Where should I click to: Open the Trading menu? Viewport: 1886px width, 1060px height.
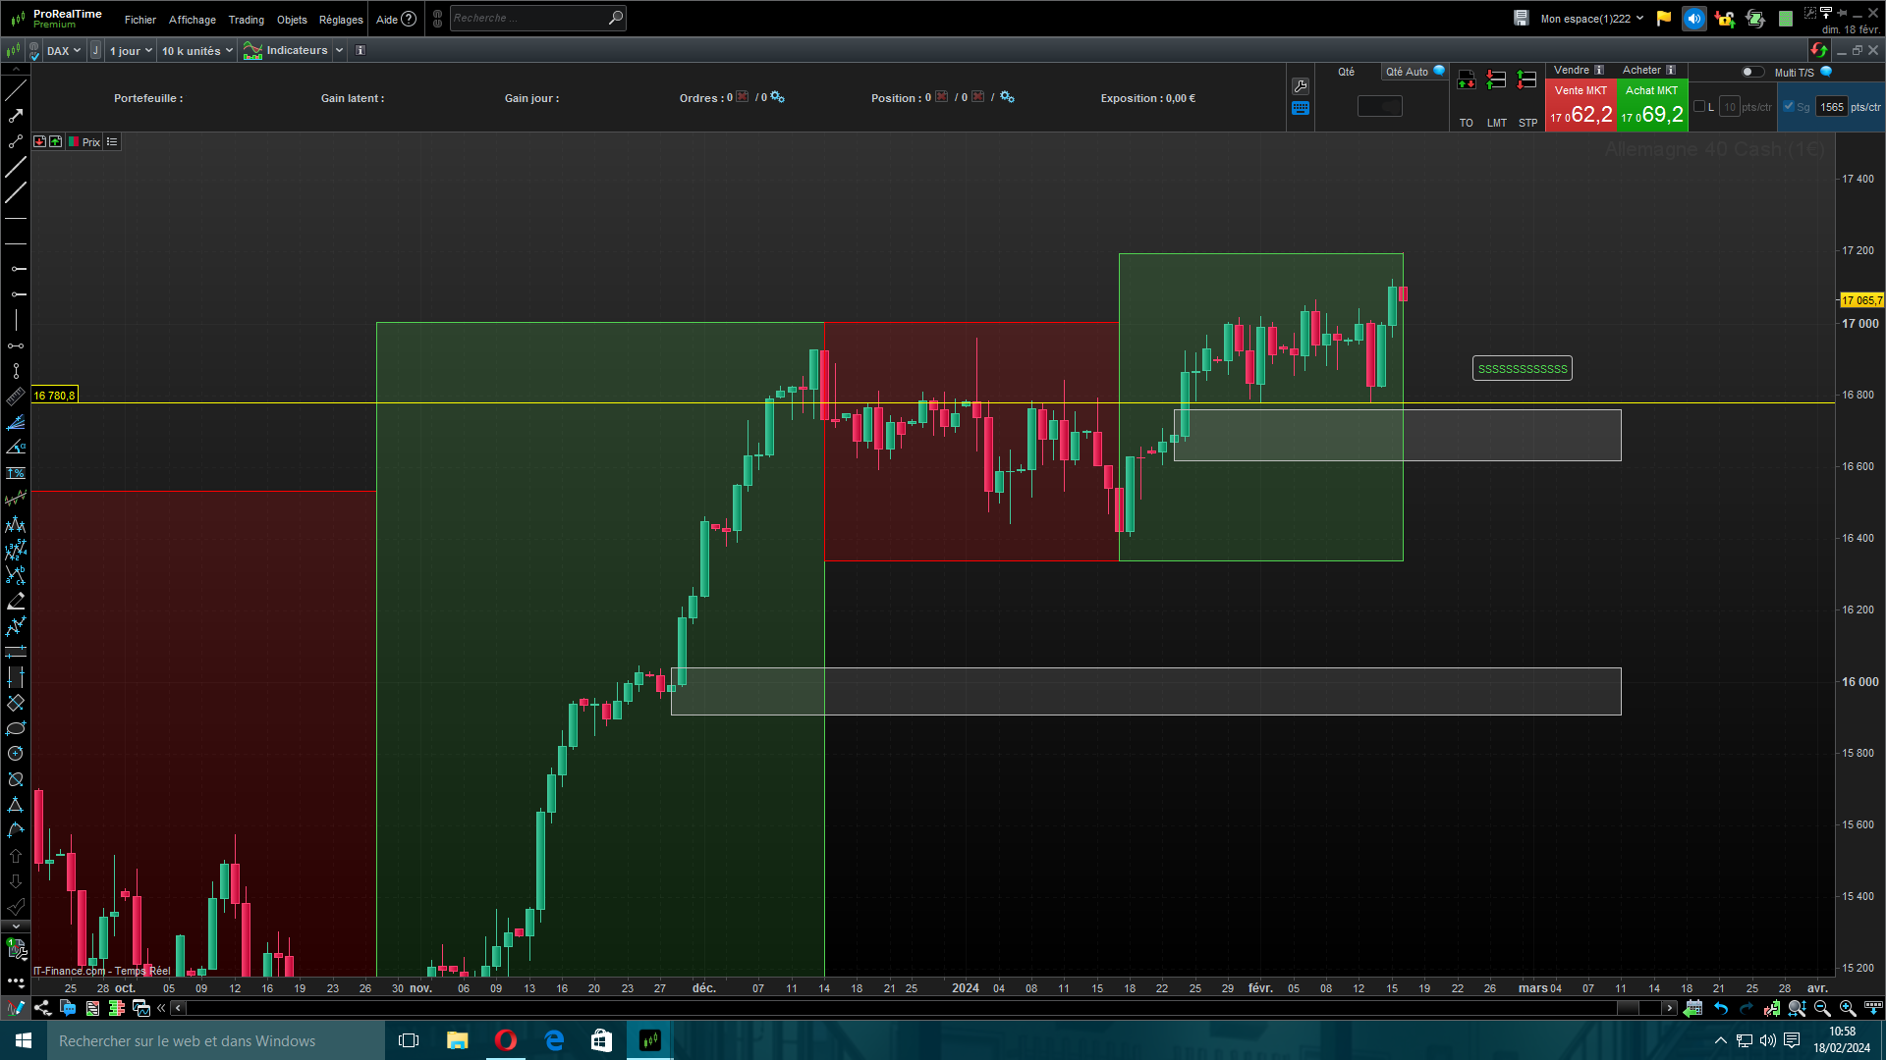246,20
